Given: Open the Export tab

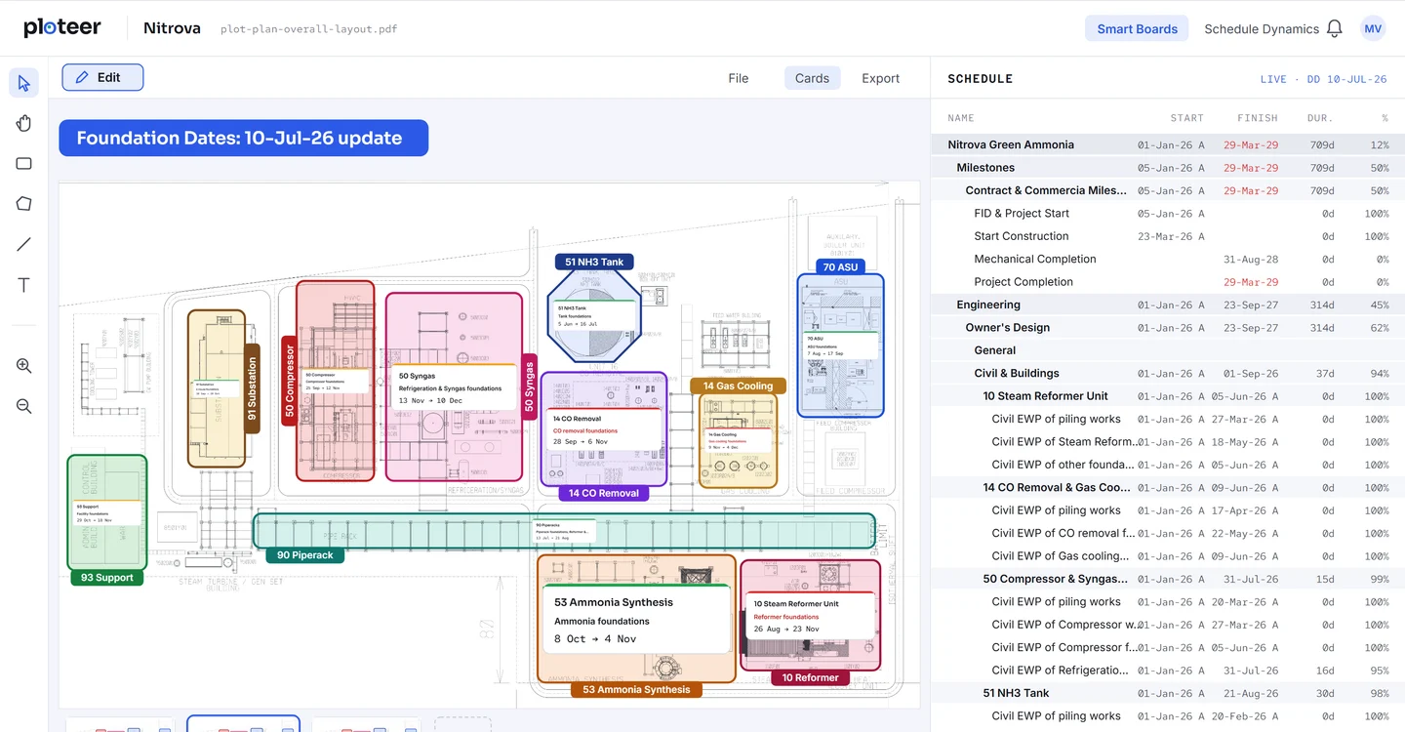Looking at the screenshot, I should (x=880, y=78).
